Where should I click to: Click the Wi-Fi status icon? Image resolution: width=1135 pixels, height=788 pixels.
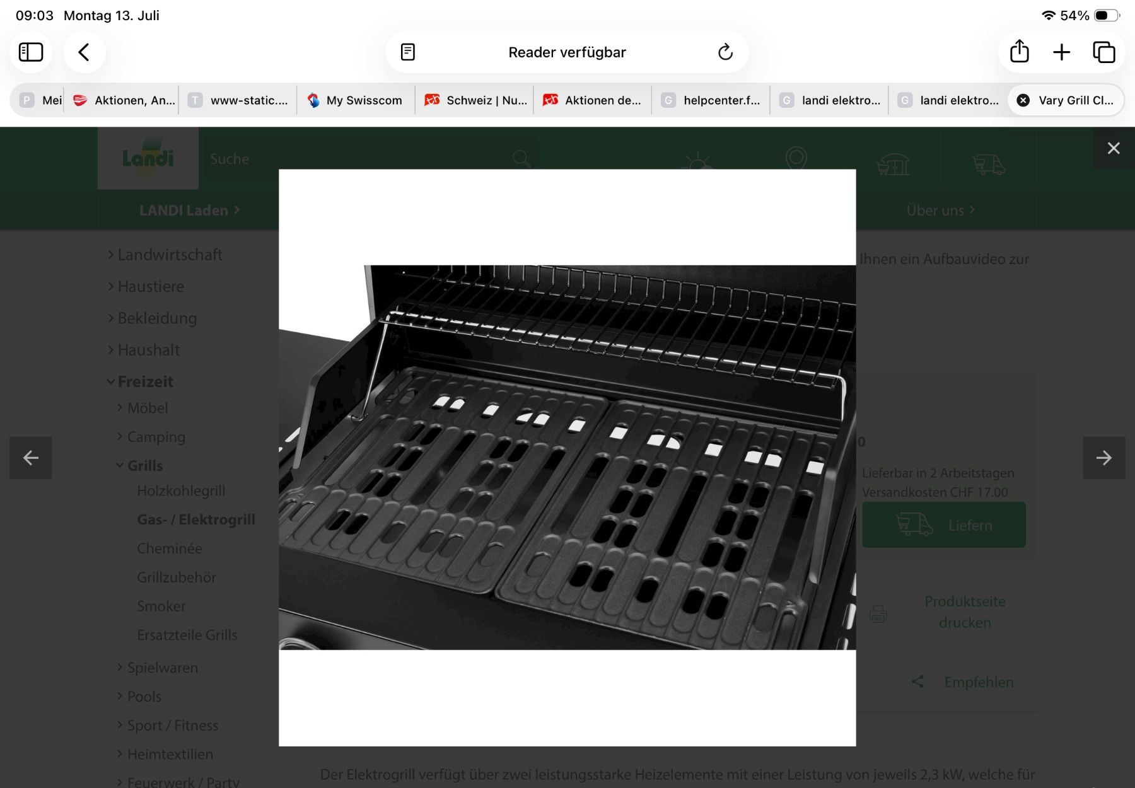tap(1048, 15)
